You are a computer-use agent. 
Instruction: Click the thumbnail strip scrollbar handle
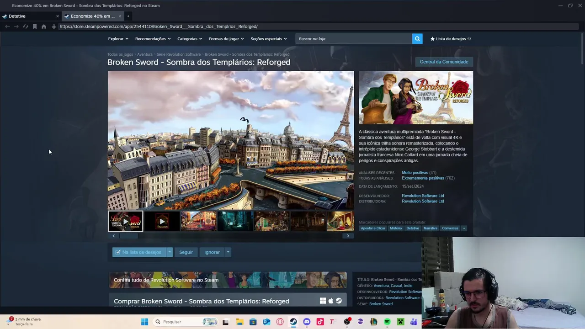tap(128, 236)
